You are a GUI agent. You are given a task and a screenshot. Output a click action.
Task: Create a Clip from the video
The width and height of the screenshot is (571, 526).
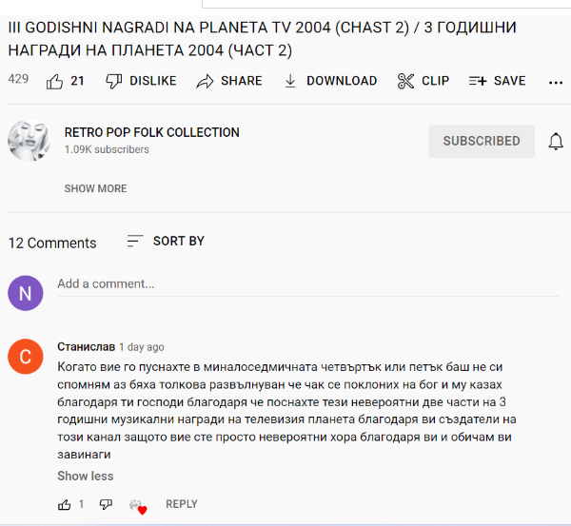coord(423,81)
